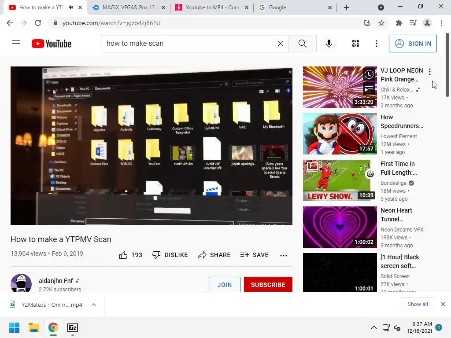View site information lock icon
The image size is (451, 338).
tap(55, 23)
